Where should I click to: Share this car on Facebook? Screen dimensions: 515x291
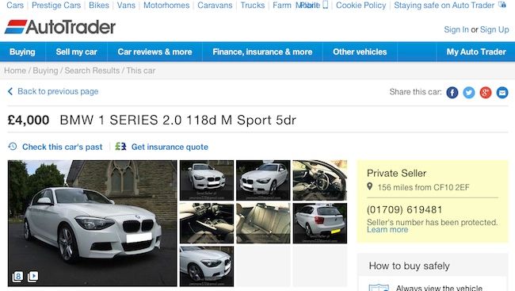click(x=452, y=93)
